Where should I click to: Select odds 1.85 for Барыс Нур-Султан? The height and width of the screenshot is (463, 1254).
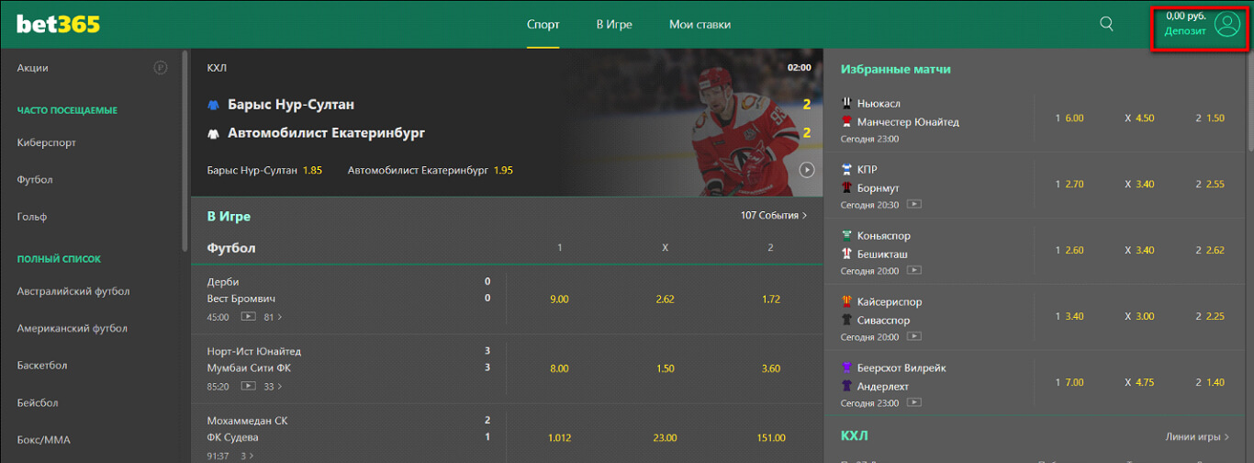312,171
